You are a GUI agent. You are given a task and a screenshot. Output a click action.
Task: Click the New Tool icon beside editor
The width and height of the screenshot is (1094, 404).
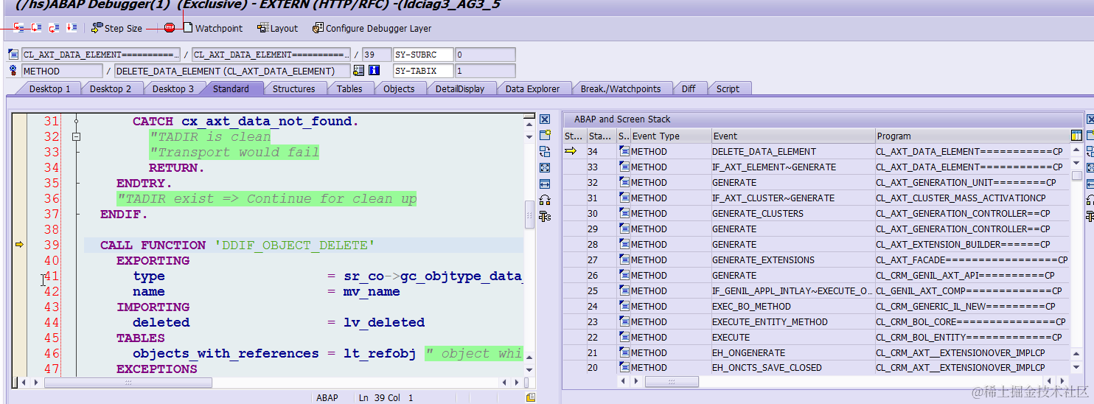click(545, 136)
